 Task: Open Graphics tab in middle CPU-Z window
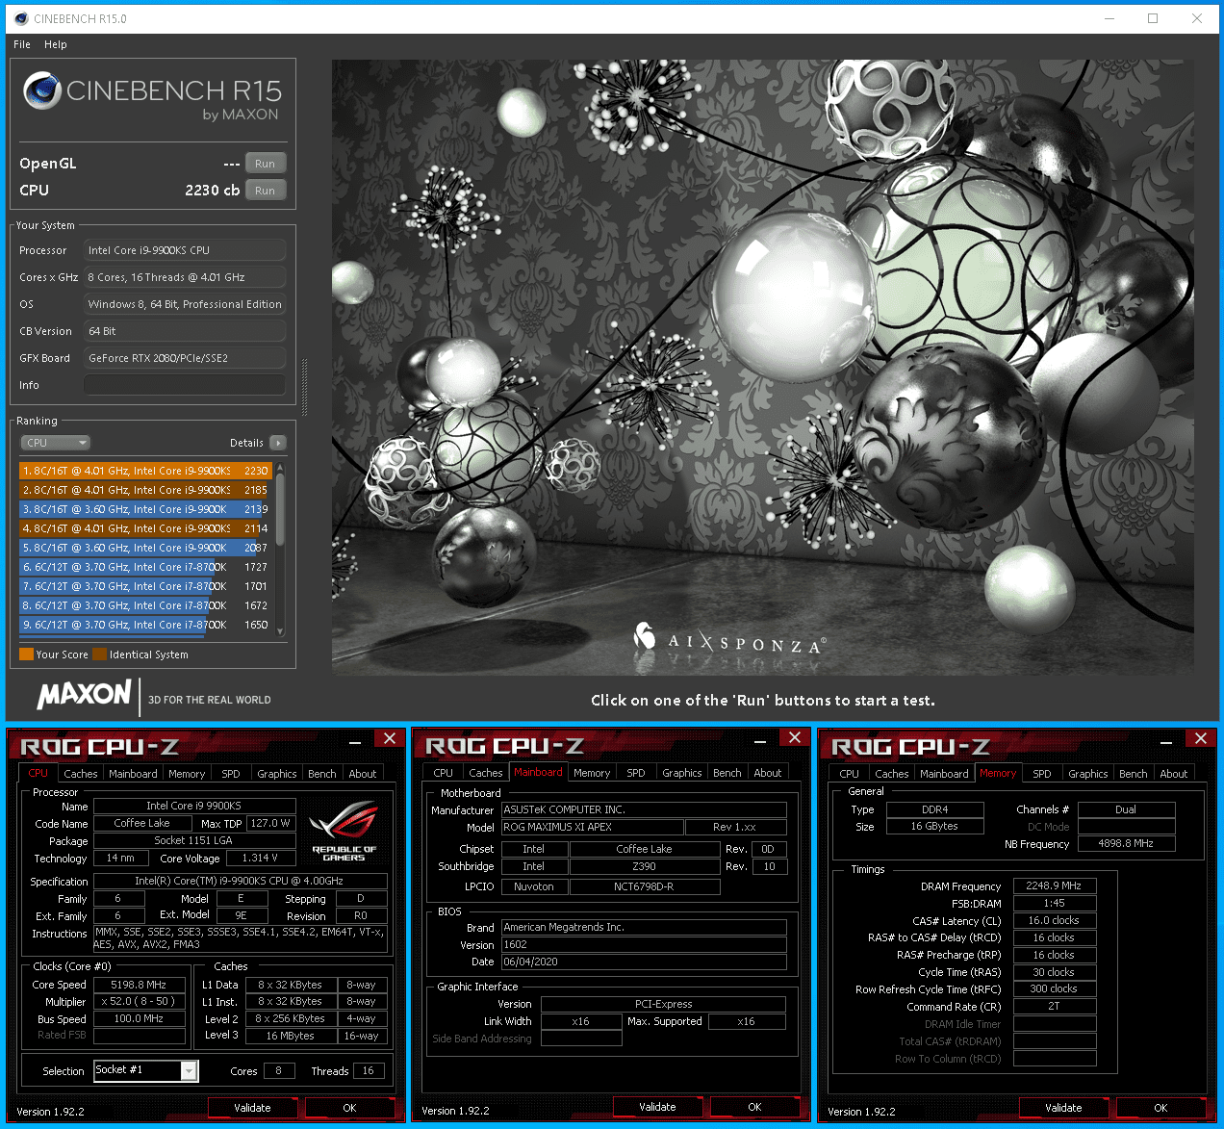pos(682,773)
